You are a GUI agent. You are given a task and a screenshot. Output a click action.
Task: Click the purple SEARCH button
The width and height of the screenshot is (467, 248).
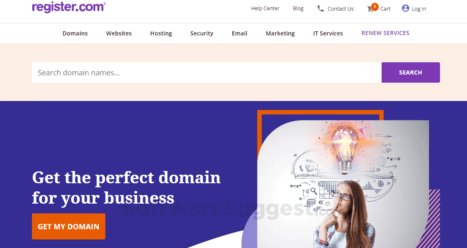(411, 72)
